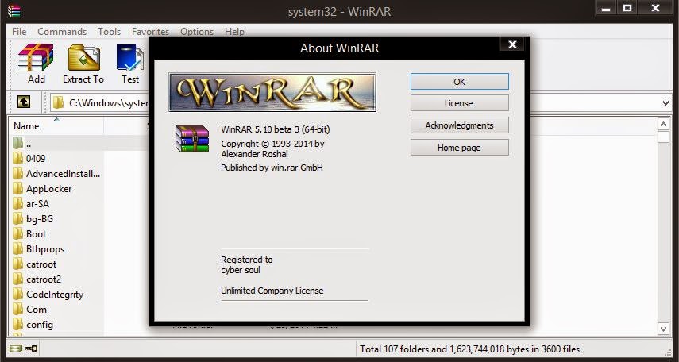Maximize the WinRAR main window
The width and height of the screenshot is (679, 362).
point(627,8)
